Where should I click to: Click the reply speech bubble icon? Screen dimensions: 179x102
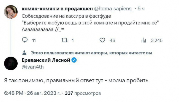pos(25,40)
